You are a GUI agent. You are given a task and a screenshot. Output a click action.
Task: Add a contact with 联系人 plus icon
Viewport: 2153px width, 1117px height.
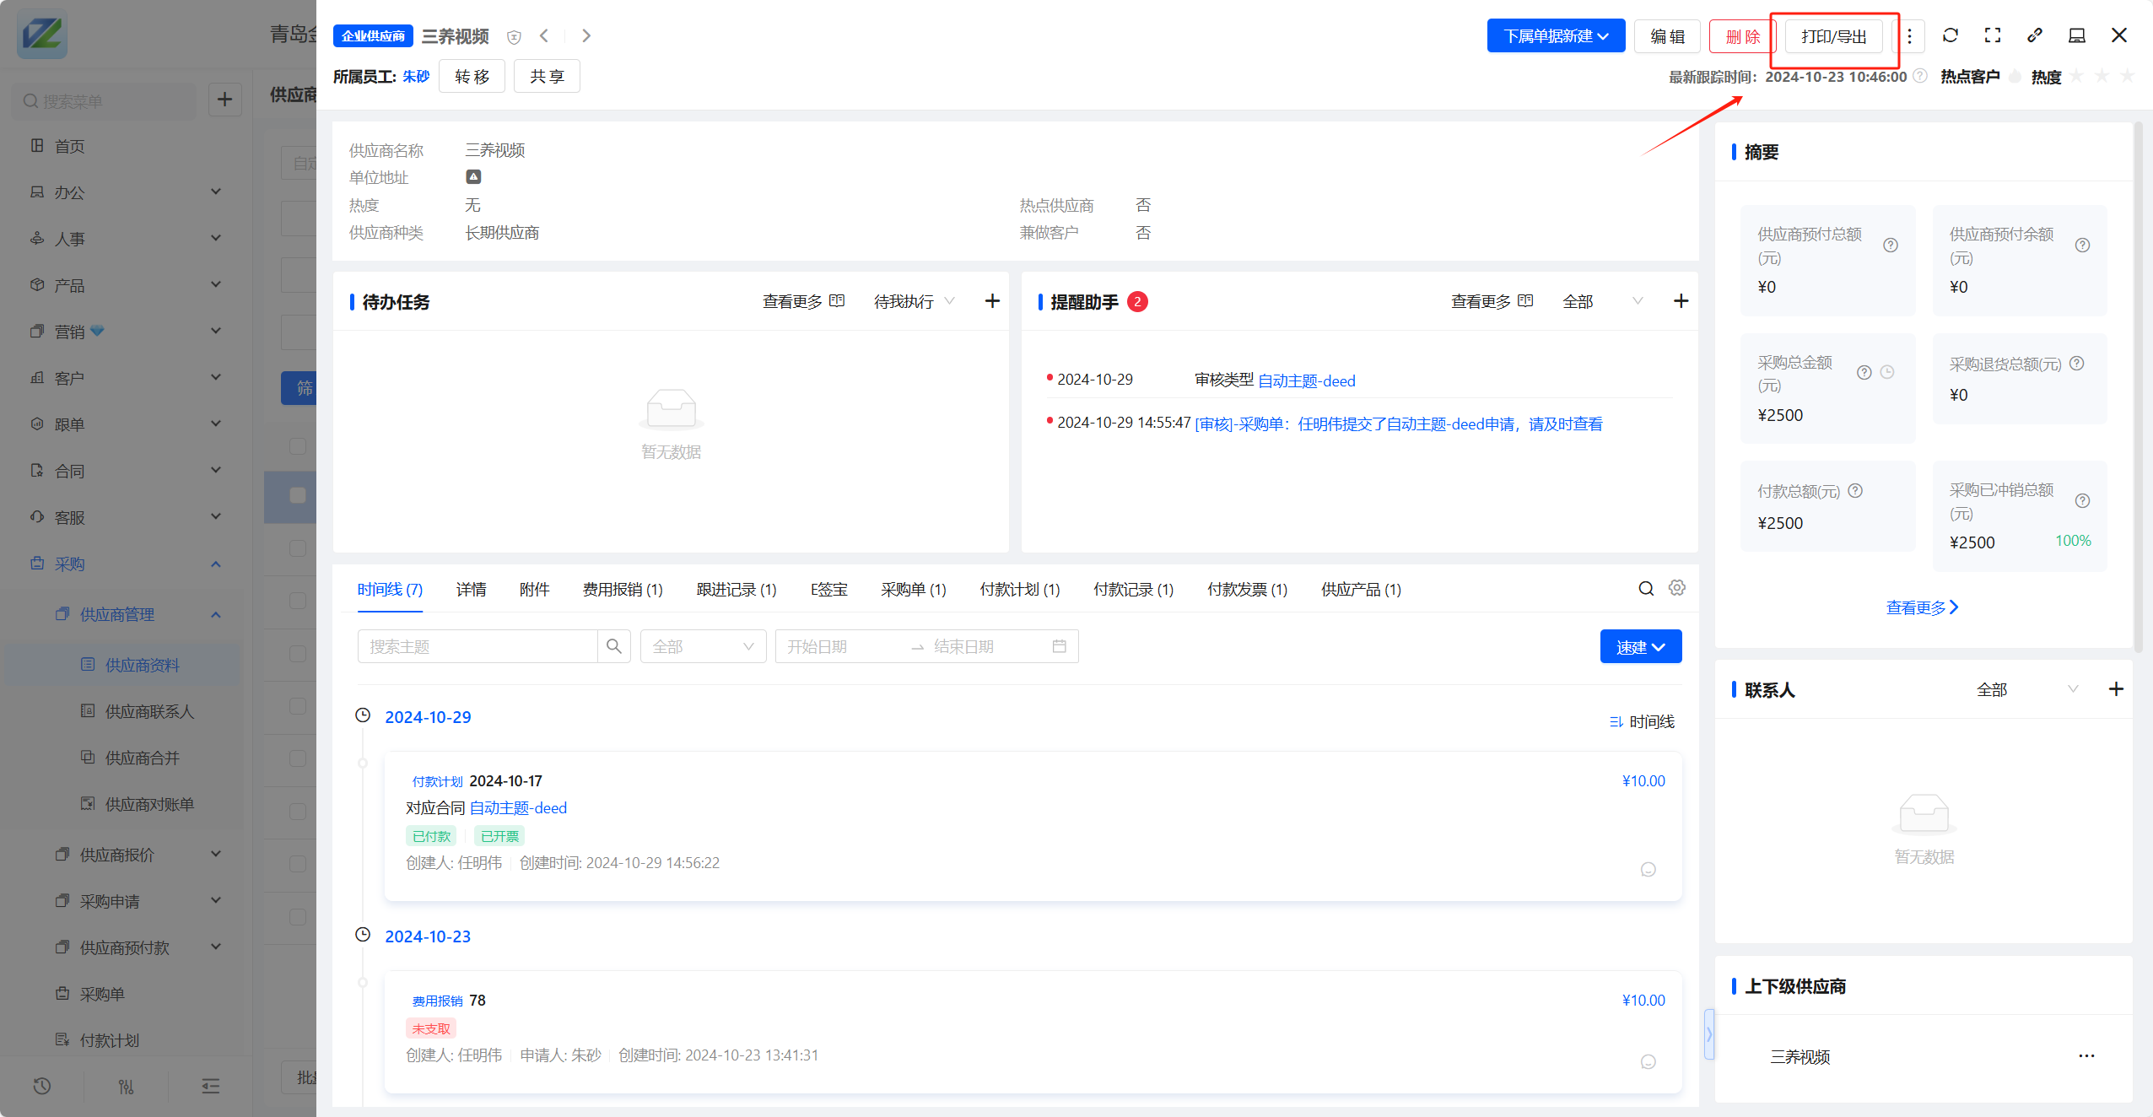click(2116, 689)
